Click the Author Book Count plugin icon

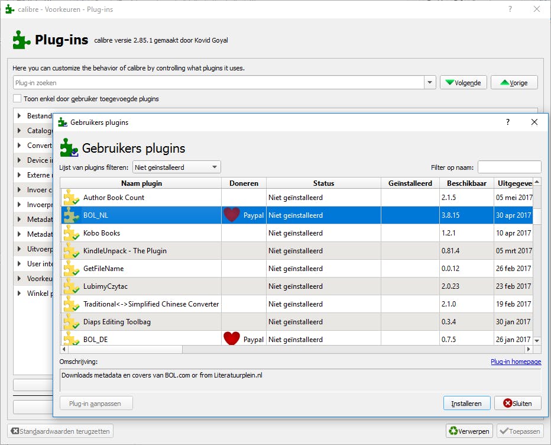72,197
